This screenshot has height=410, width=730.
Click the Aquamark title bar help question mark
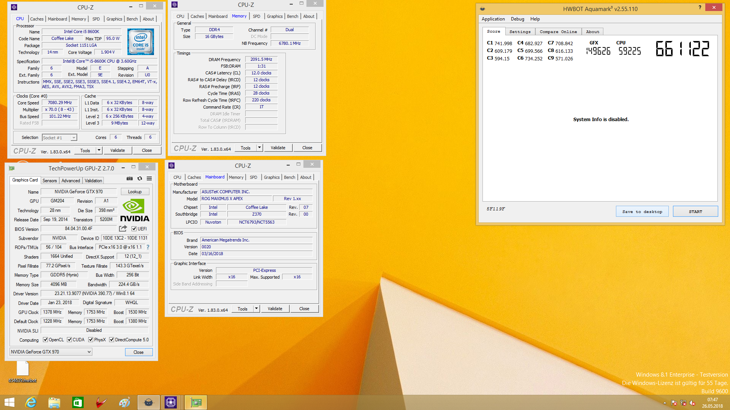700,7
